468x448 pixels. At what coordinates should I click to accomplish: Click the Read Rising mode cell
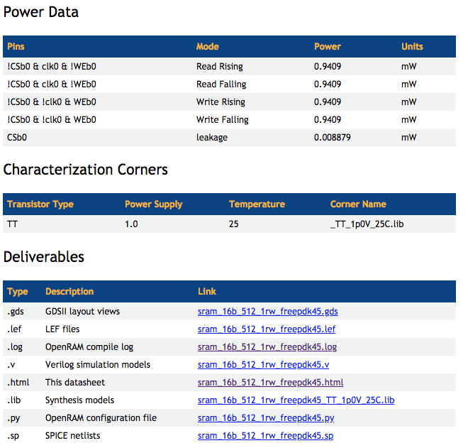coord(219,67)
